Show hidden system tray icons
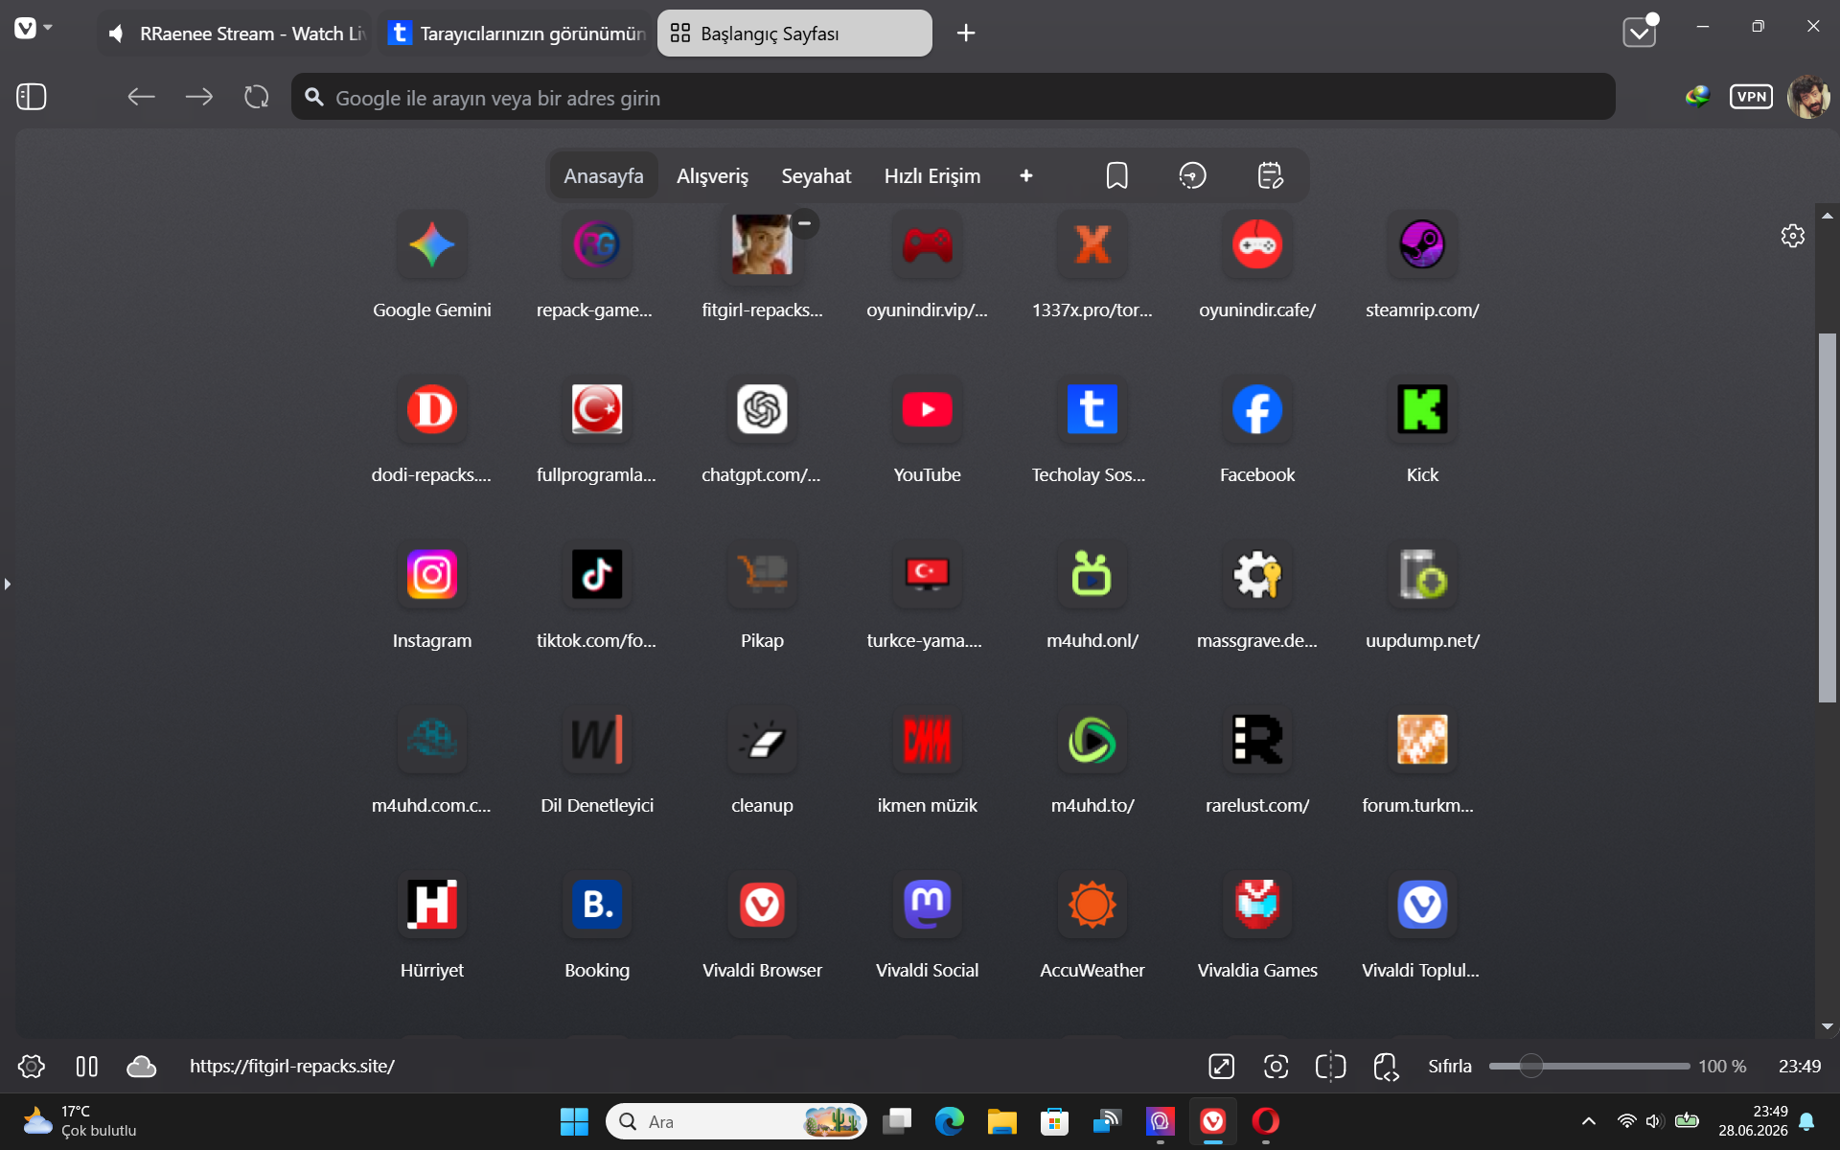This screenshot has width=1840, height=1150. [x=1588, y=1121]
